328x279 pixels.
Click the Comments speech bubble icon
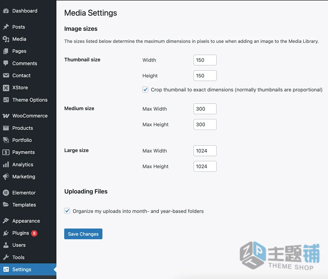(6, 63)
